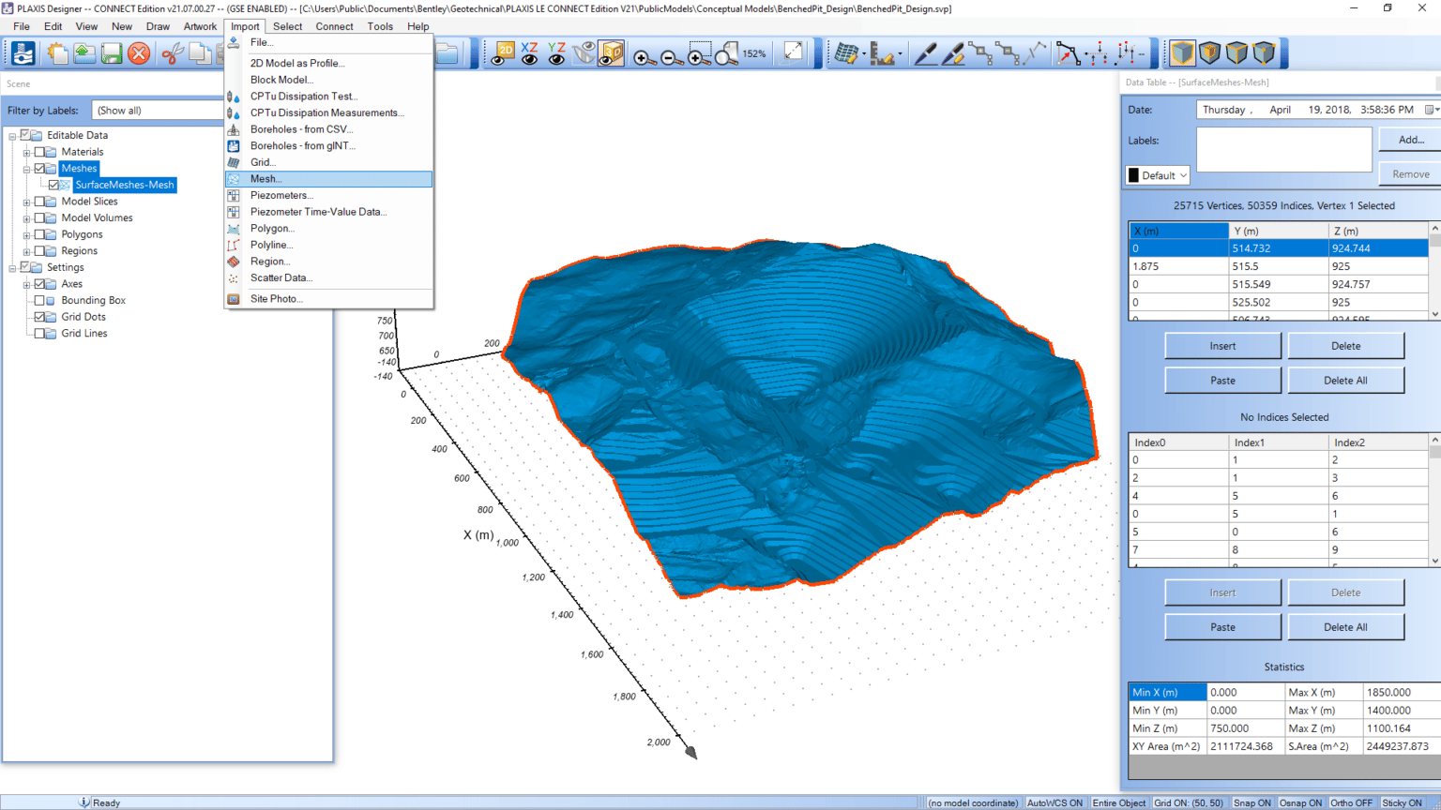The height and width of the screenshot is (810, 1441).
Task: Uncheck the Grid Dots checkbox
Action: point(39,317)
